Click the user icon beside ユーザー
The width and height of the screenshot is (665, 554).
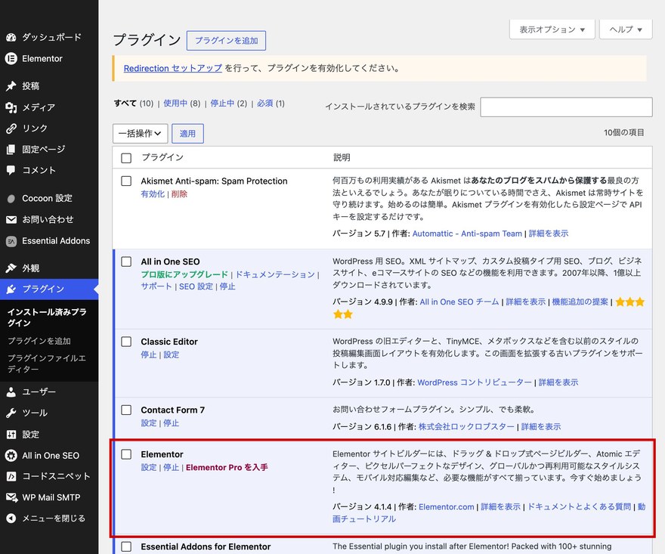[x=11, y=392]
